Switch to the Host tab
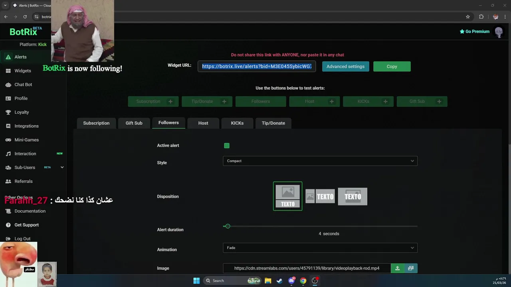This screenshot has height=287, width=511. [x=203, y=123]
